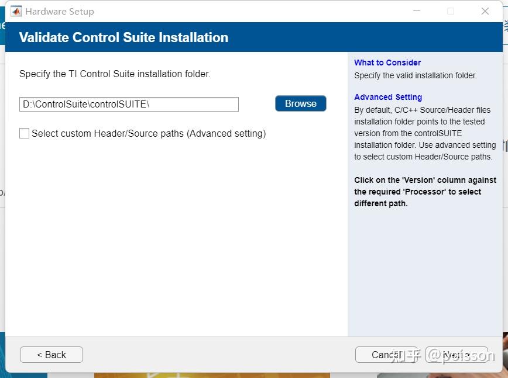Go to previous step with Back button
The width and height of the screenshot is (508, 378).
click(x=51, y=355)
